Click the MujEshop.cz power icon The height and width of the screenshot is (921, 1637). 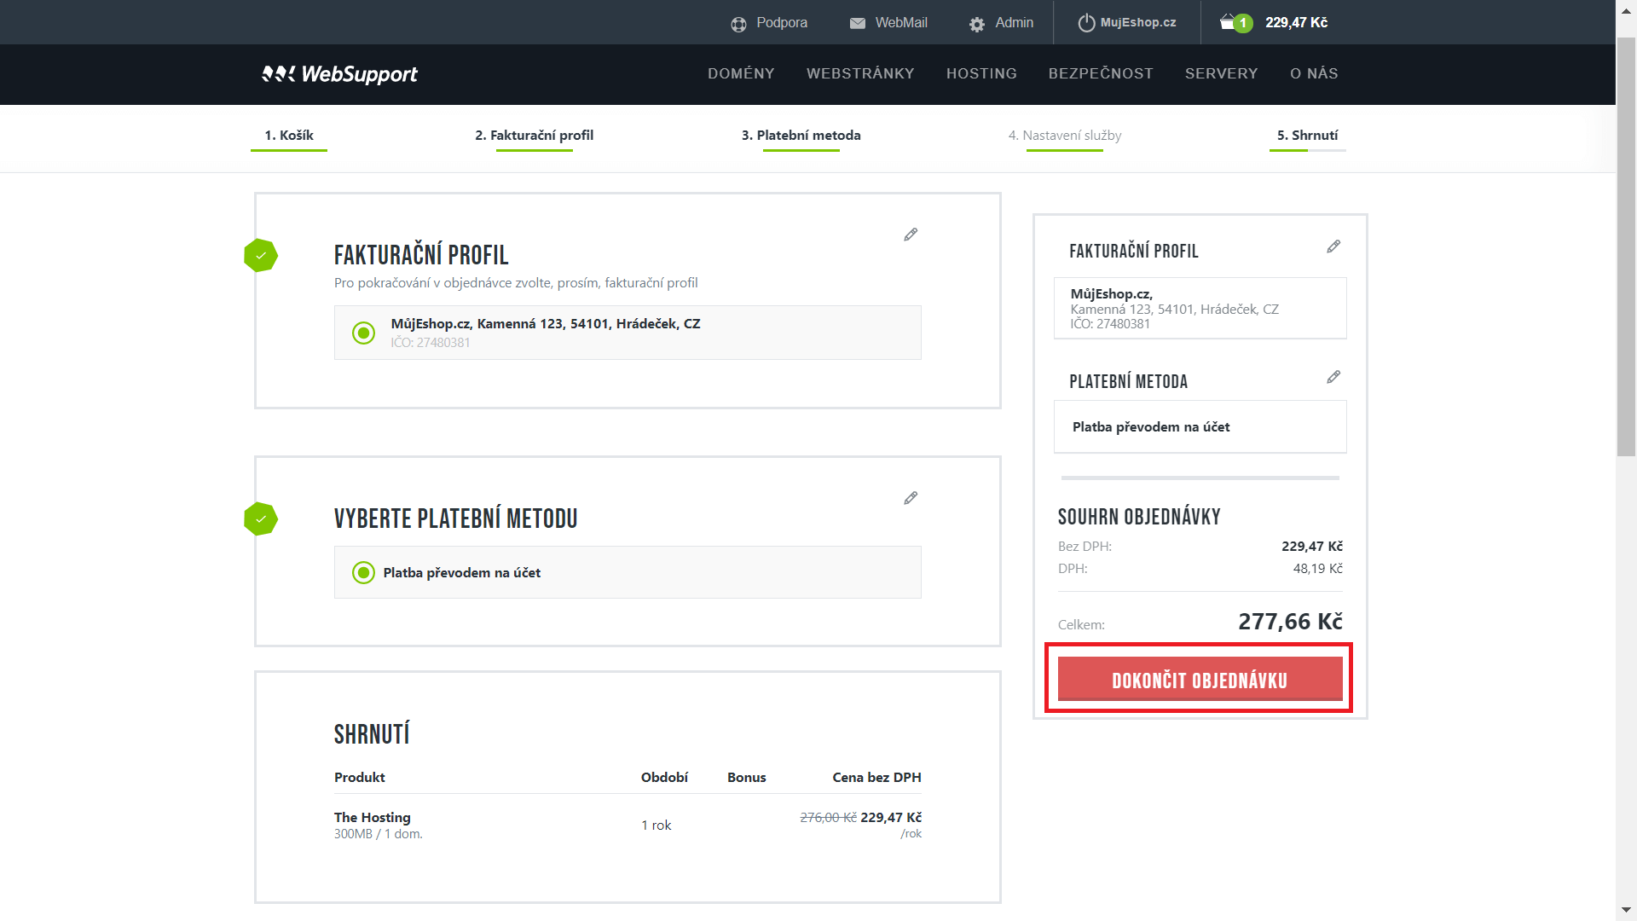pos(1086,23)
